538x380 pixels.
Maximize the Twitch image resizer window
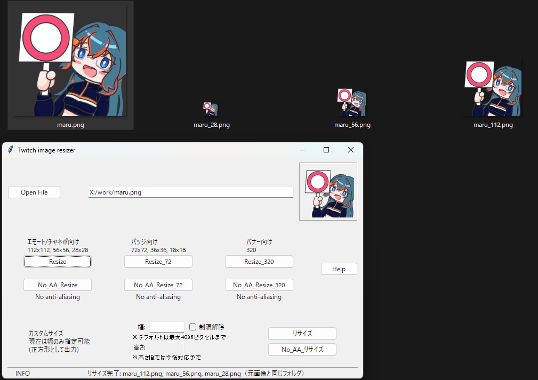click(326, 150)
